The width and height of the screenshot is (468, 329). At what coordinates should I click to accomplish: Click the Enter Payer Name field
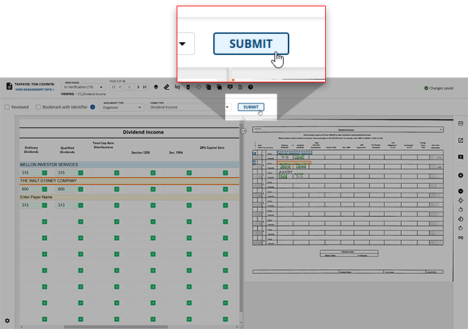tap(129, 197)
